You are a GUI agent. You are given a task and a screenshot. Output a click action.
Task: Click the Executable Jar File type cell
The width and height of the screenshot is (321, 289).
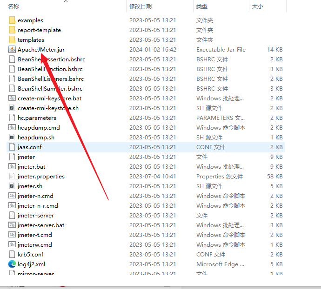pos(221,50)
